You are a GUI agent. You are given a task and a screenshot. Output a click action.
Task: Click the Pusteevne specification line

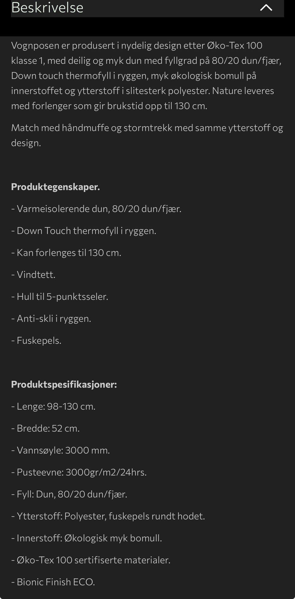(x=79, y=472)
